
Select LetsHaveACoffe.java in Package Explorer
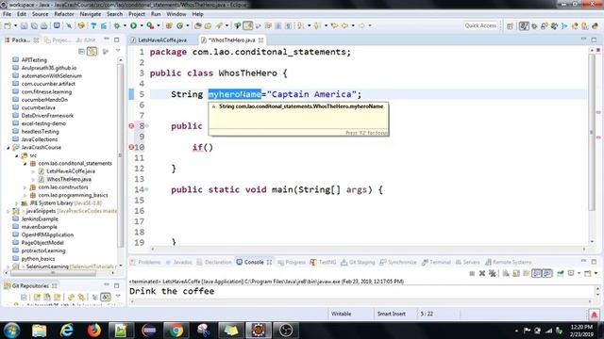[x=71, y=171]
